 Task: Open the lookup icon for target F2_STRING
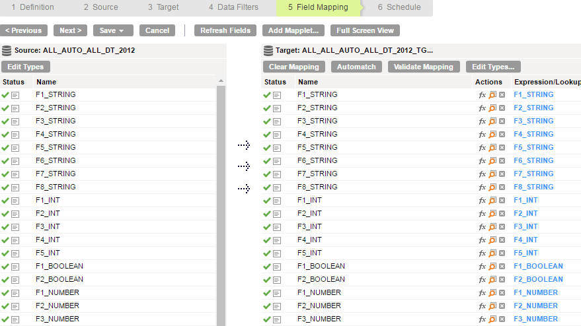point(492,108)
